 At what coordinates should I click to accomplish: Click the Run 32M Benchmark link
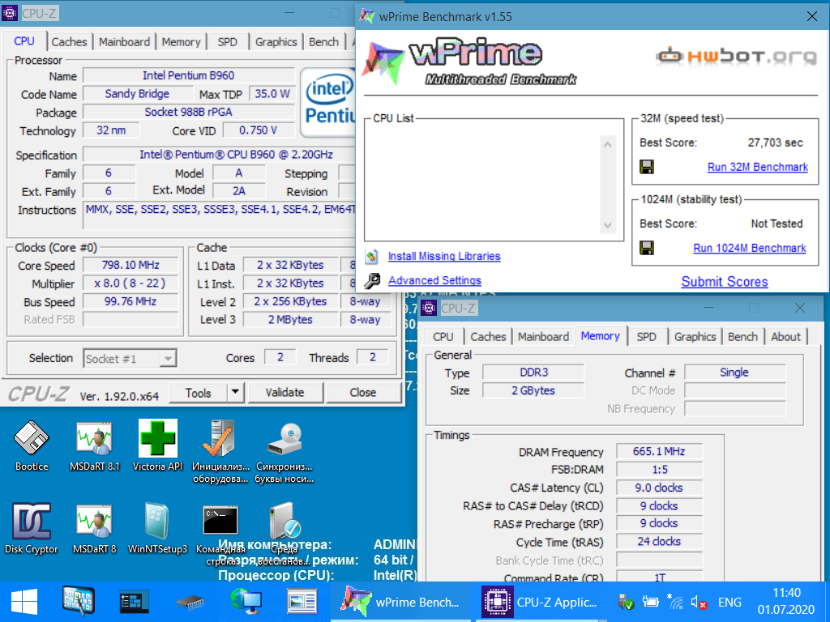pos(758,167)
